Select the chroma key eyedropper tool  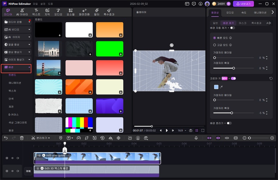(221, 87)
